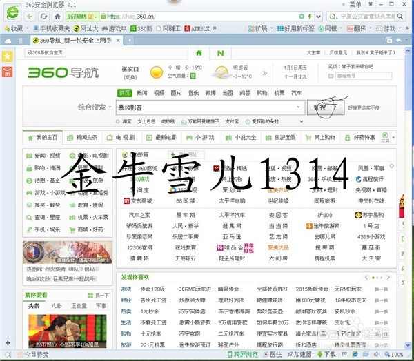Click the browser back arrow button

pos(30,17)
